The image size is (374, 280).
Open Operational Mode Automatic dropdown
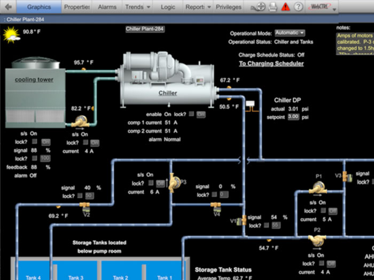[290, 33]
